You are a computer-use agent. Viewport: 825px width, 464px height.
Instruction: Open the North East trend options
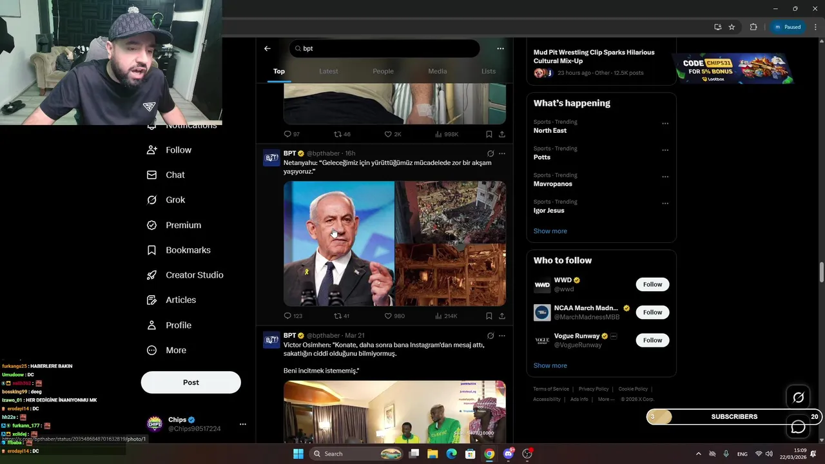tap(665, 123)
